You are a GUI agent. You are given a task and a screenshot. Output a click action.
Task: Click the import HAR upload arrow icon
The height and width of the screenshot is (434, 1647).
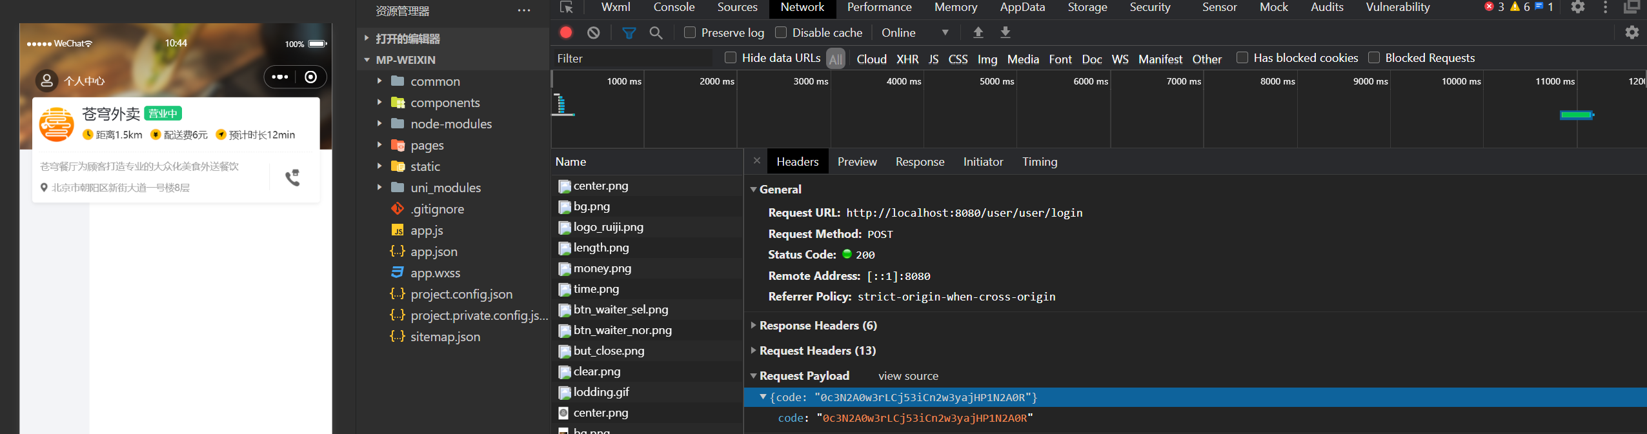click(x=978, y=32)
